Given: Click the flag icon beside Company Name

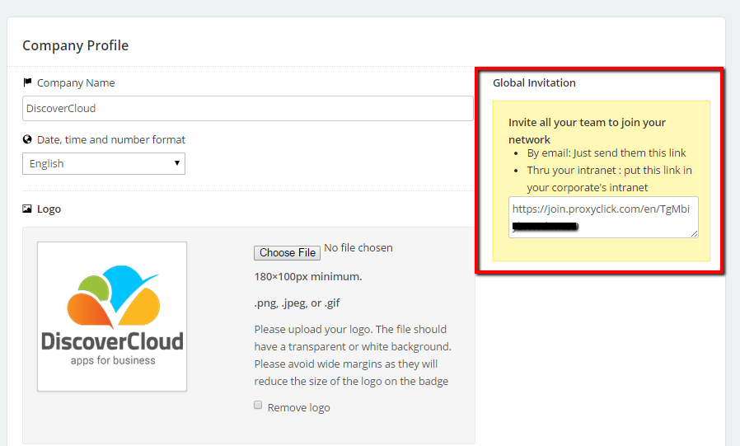Looking at the screenshot, I should (27, 82).
